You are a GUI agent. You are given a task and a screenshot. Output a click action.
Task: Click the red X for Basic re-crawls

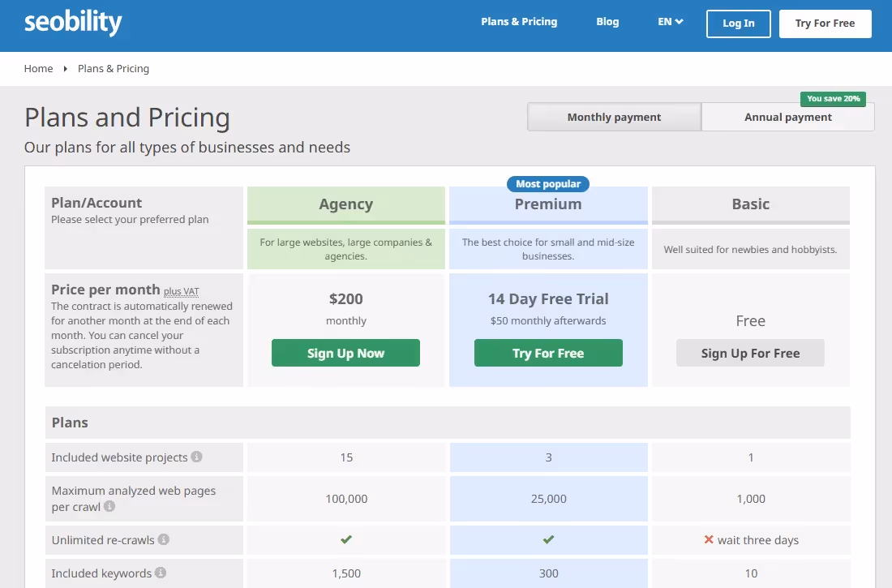709,539
